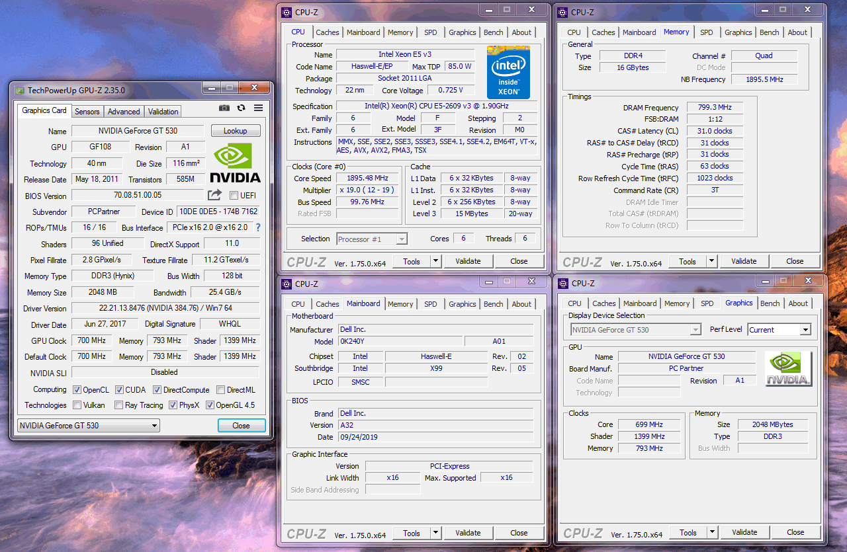Click the DRAM Frequency value 799.3 MHz

click(x=715, y=108)
